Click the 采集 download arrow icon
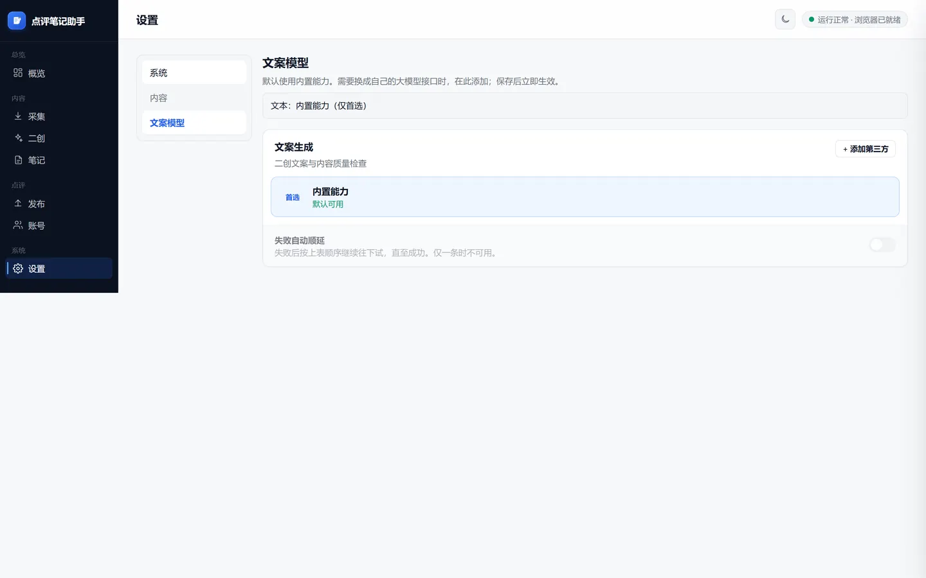 click(18, 116)
